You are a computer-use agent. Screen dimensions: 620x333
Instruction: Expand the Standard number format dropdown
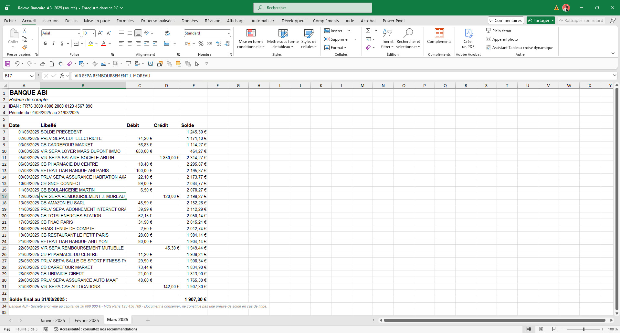pyautogui.click(x=229, y=33)
